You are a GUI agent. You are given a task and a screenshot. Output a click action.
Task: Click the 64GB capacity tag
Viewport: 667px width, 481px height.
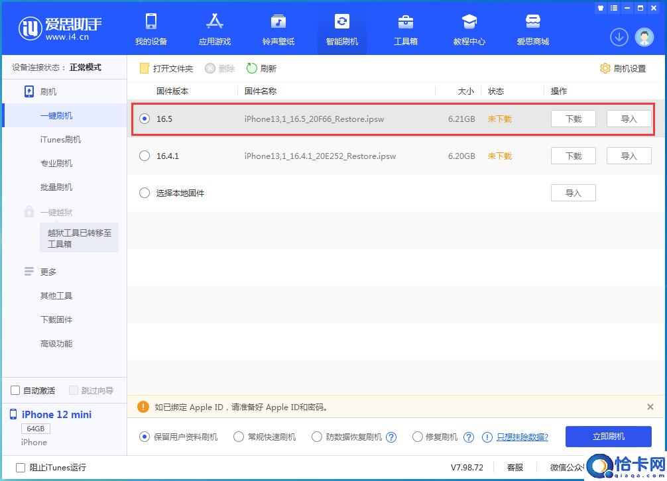pos(36,429)
